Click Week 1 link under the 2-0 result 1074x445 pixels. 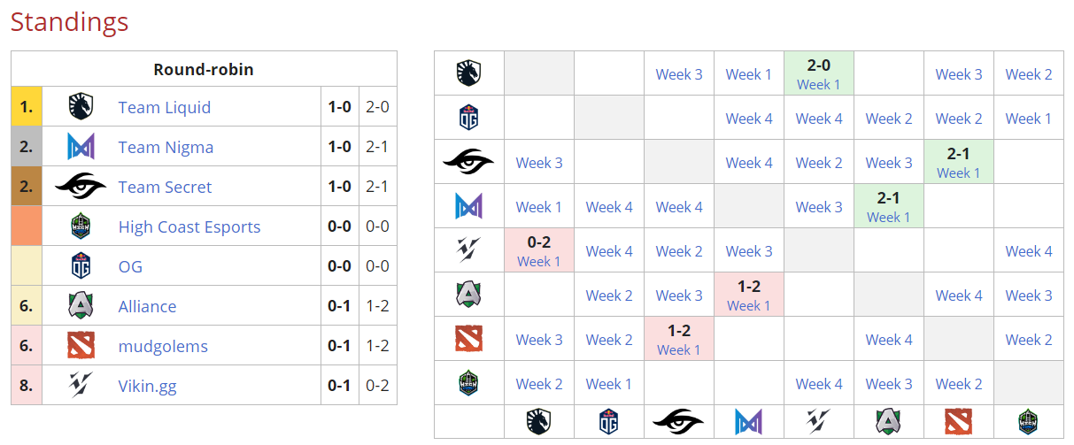(x=818, y=85)
